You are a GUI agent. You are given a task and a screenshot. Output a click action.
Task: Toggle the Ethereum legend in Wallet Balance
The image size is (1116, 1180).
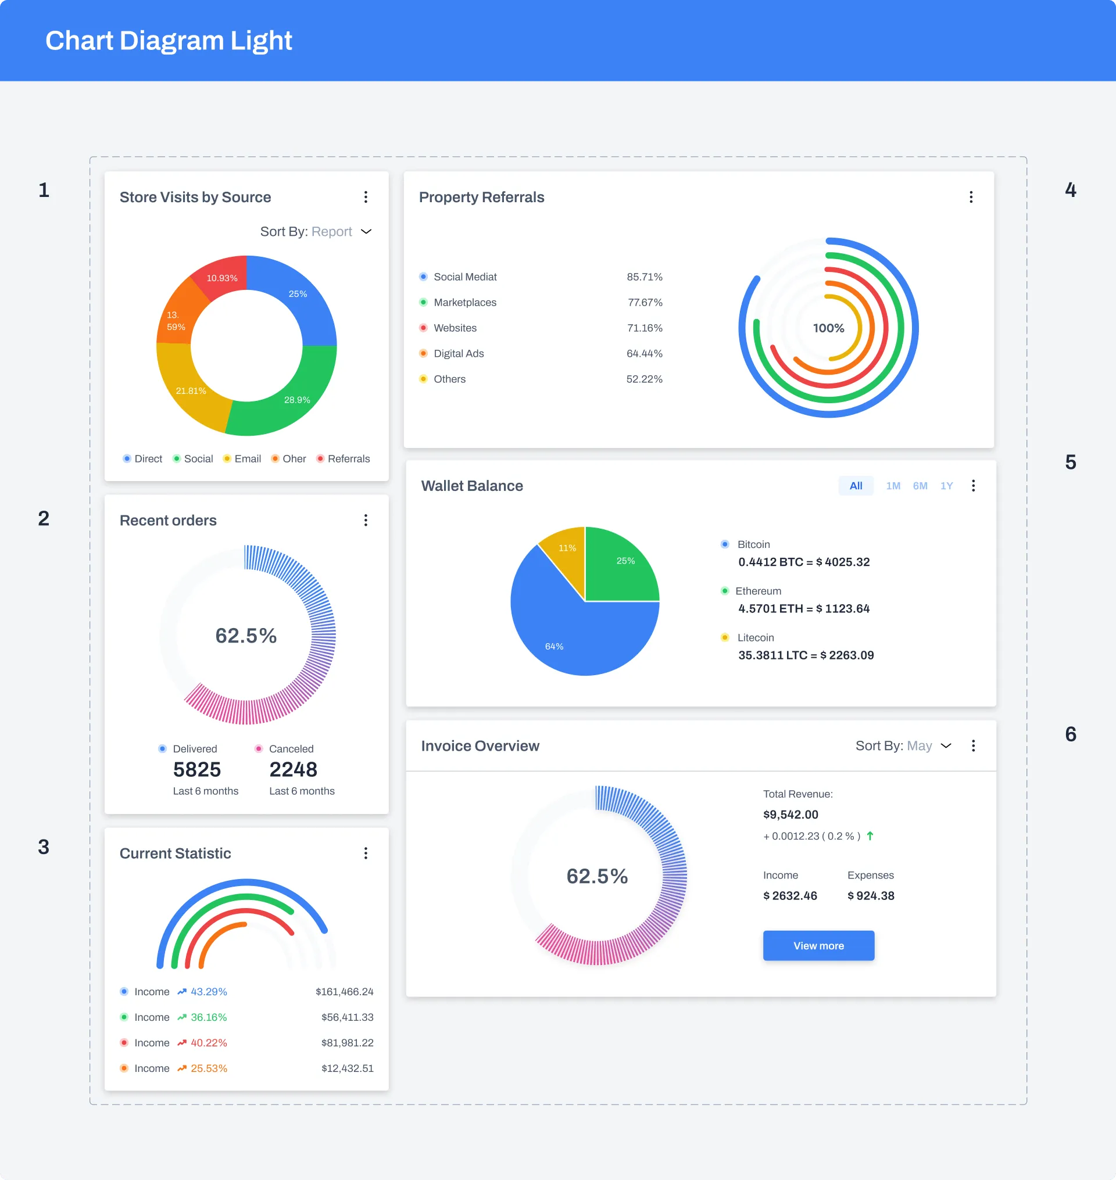[725, 591]
